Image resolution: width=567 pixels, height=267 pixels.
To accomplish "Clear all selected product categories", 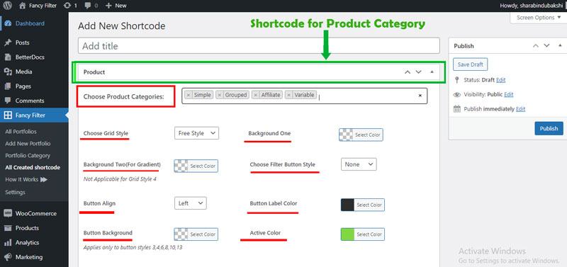I will point(420,96).
